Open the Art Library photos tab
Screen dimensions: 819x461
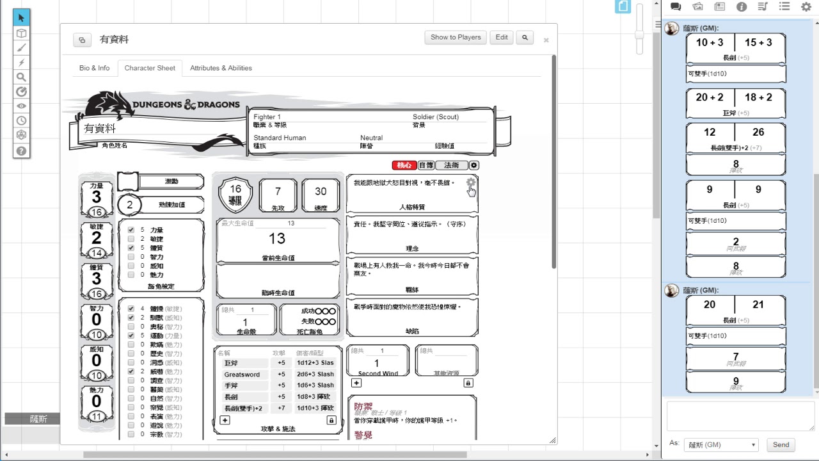pyautogui.click(x=697, y=7)
